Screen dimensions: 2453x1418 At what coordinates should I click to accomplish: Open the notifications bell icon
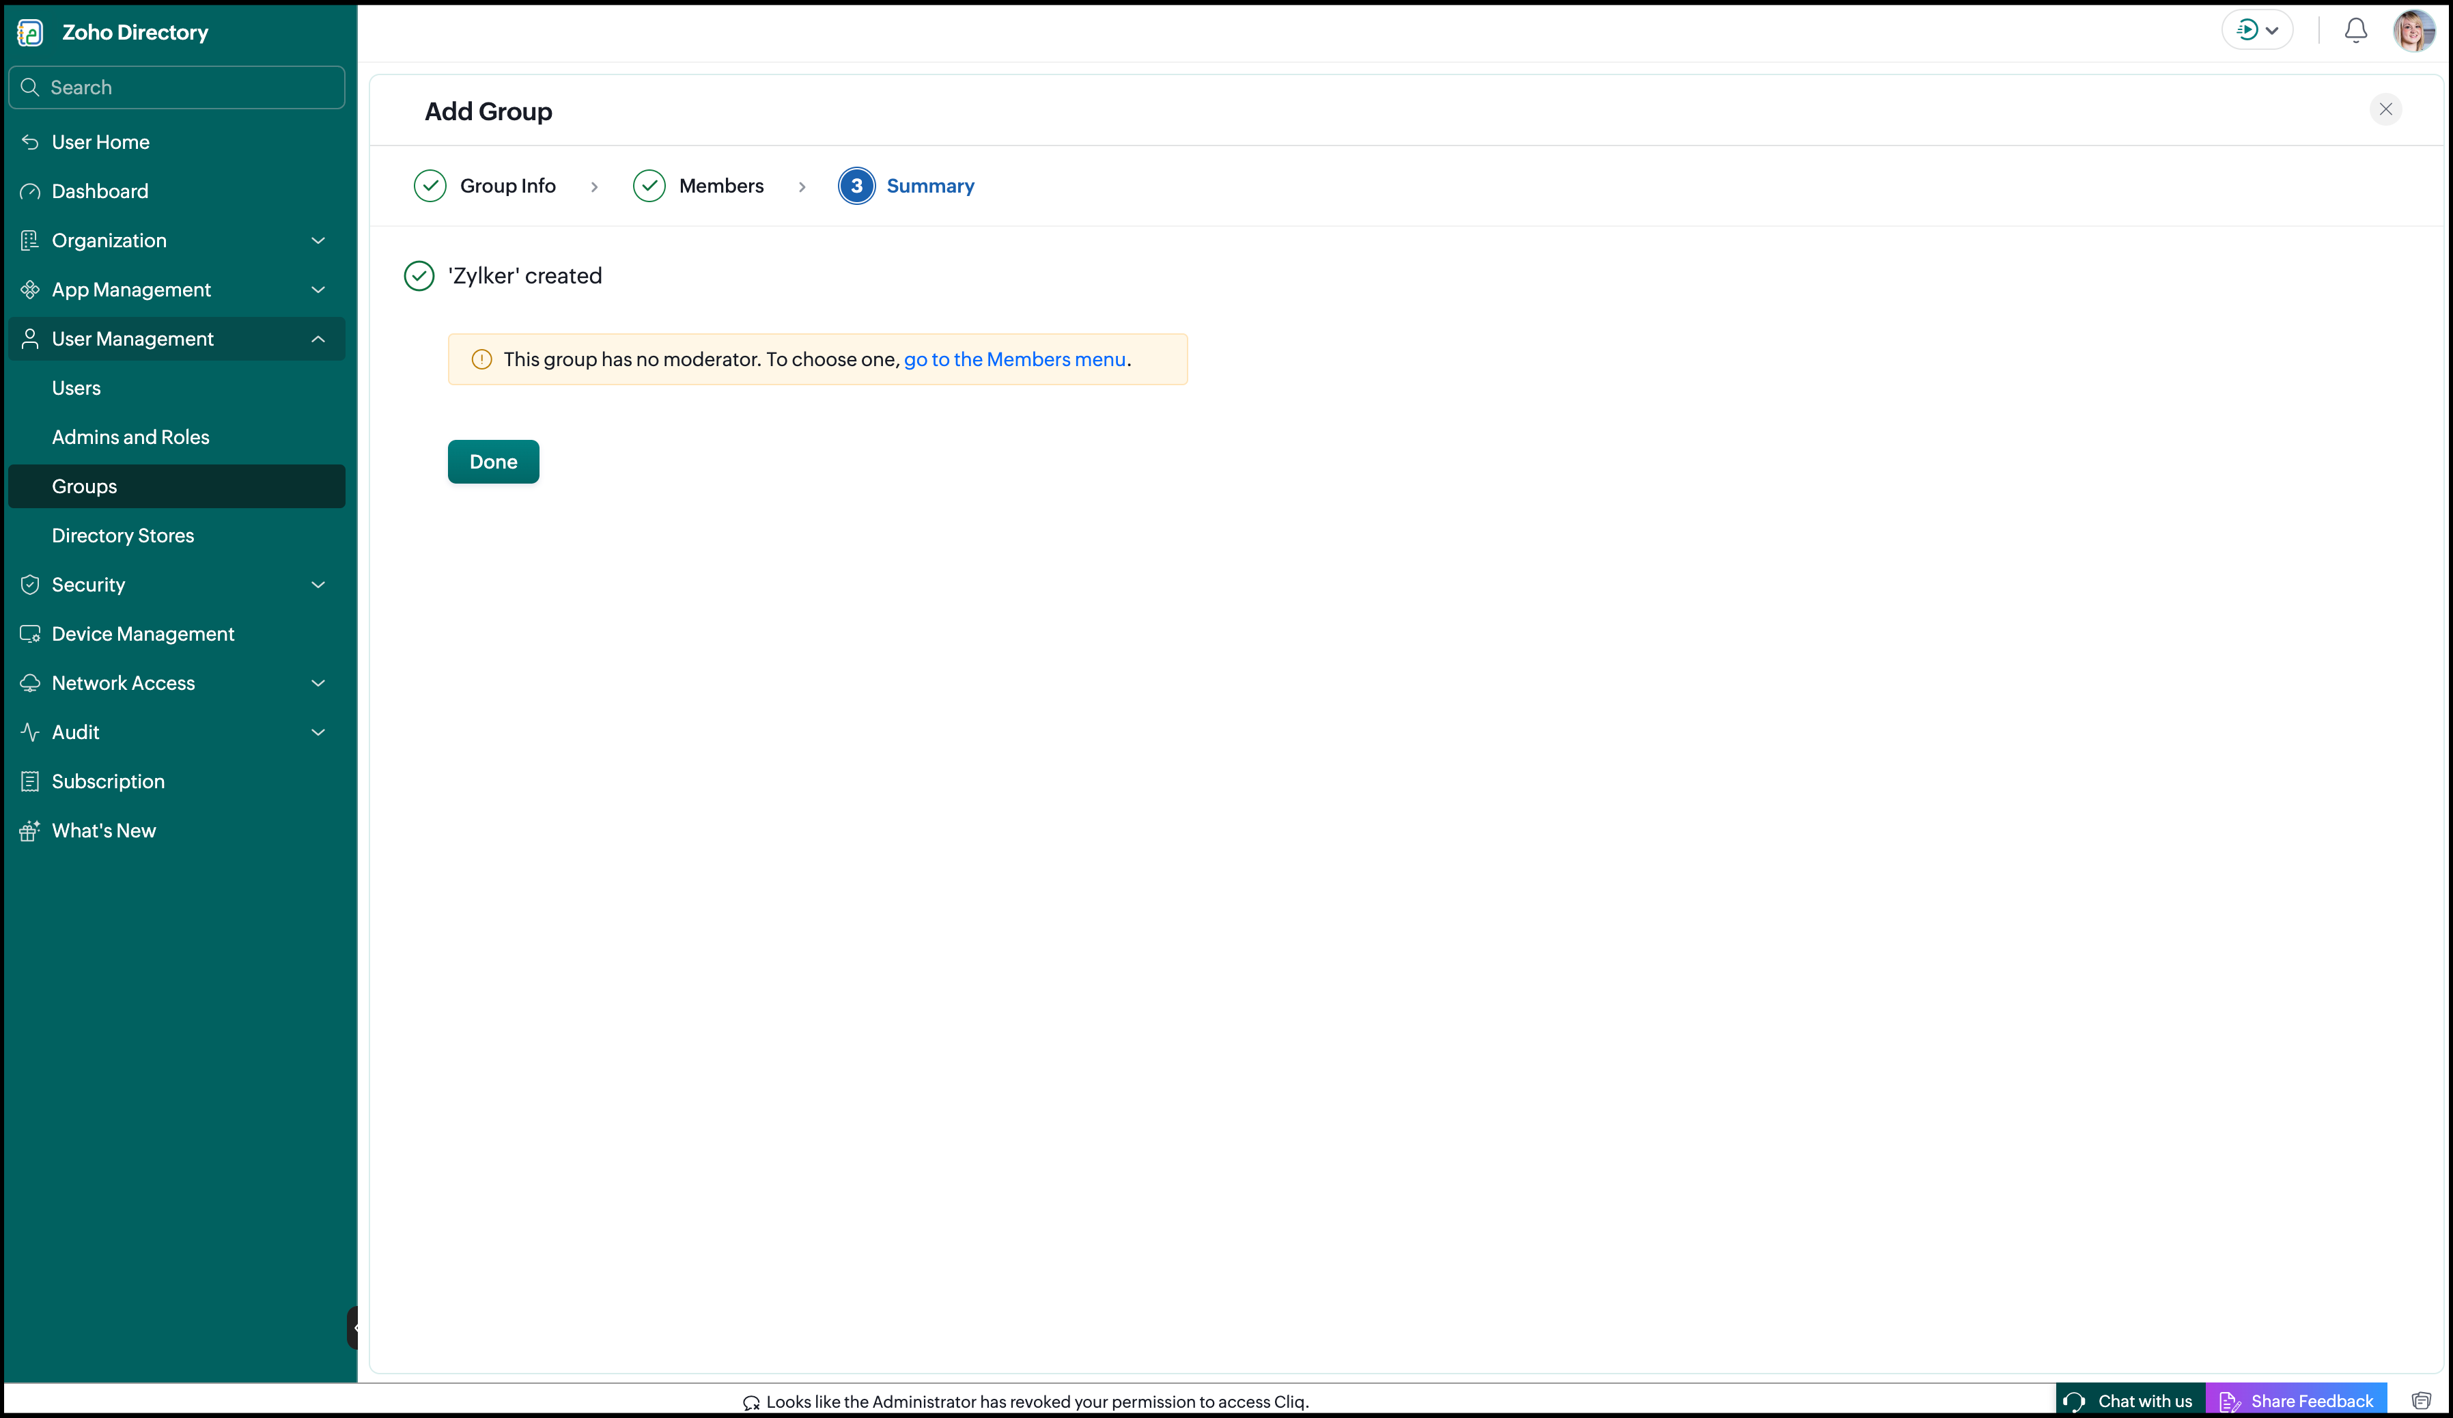point(2355,31)
